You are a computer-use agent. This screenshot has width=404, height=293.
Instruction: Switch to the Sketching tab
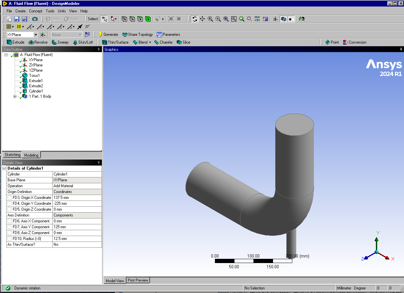coord(12,155)
